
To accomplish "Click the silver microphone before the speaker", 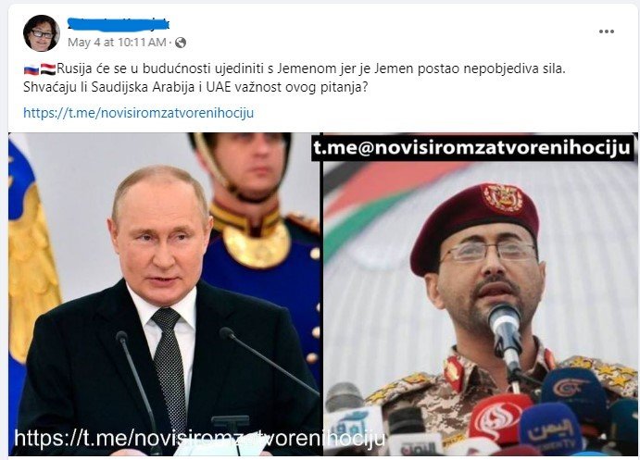I will coord(506,334).
